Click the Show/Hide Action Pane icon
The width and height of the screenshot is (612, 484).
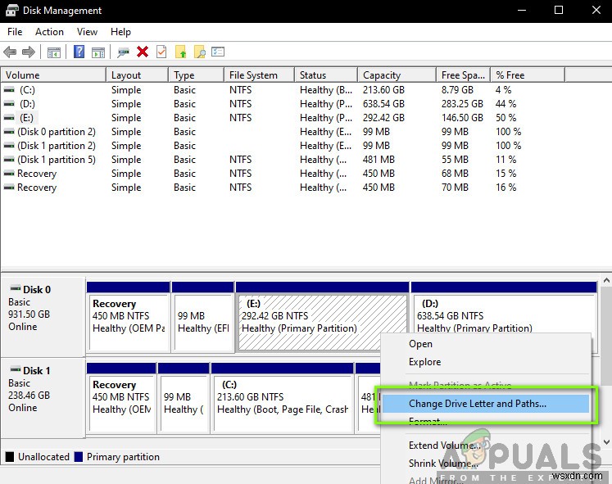98,52
